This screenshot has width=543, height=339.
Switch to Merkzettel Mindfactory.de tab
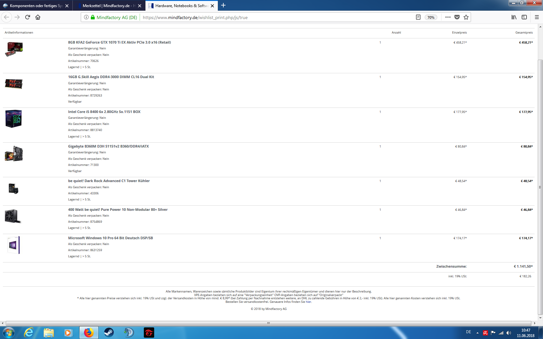coord(109,5)
